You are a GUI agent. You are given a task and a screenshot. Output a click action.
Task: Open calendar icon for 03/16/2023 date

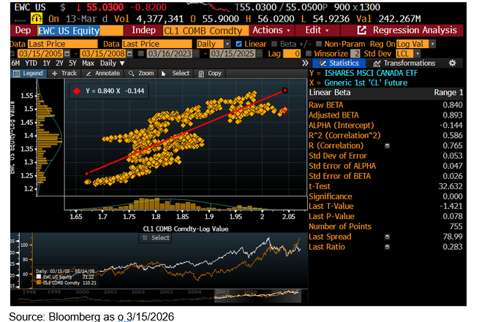point(196,54)
